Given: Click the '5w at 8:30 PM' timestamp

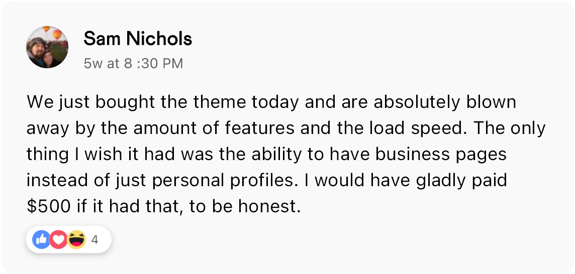Looking at the screenshot, I should point(133,64).
